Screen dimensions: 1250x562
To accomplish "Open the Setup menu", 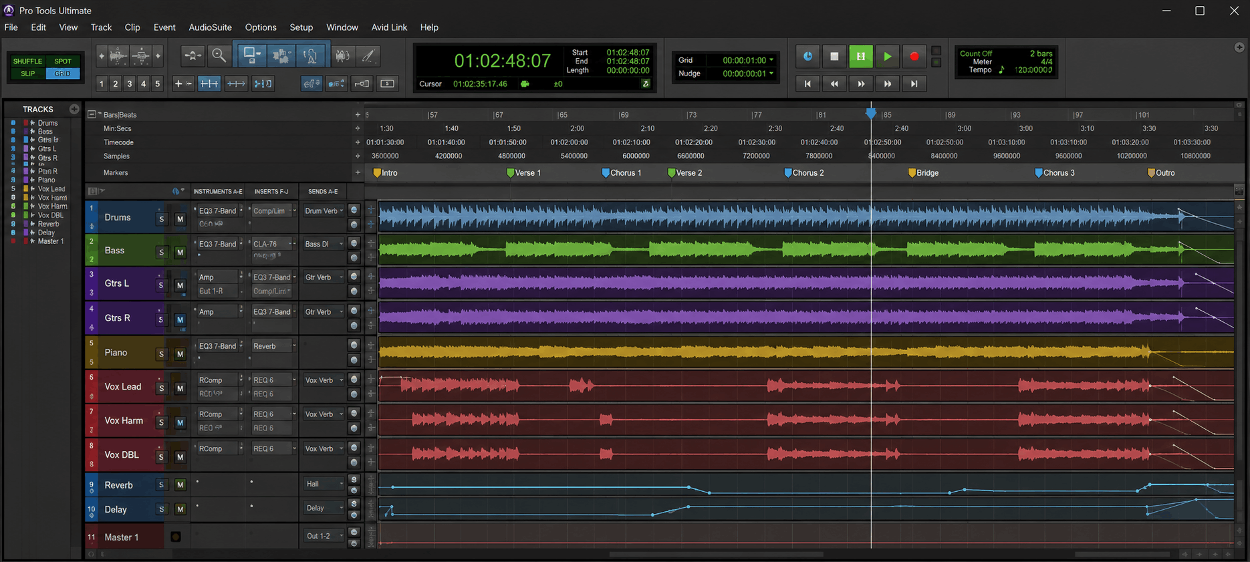I will [x=301, y=27].
